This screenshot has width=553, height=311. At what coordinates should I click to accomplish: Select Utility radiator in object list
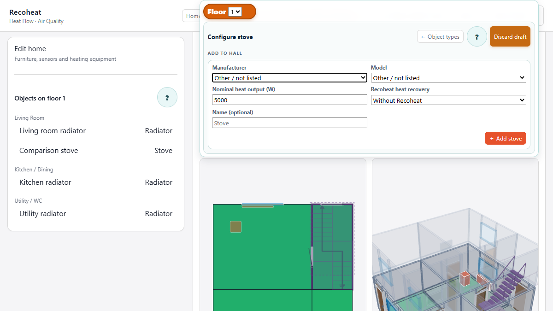click(x=96, y=214)
